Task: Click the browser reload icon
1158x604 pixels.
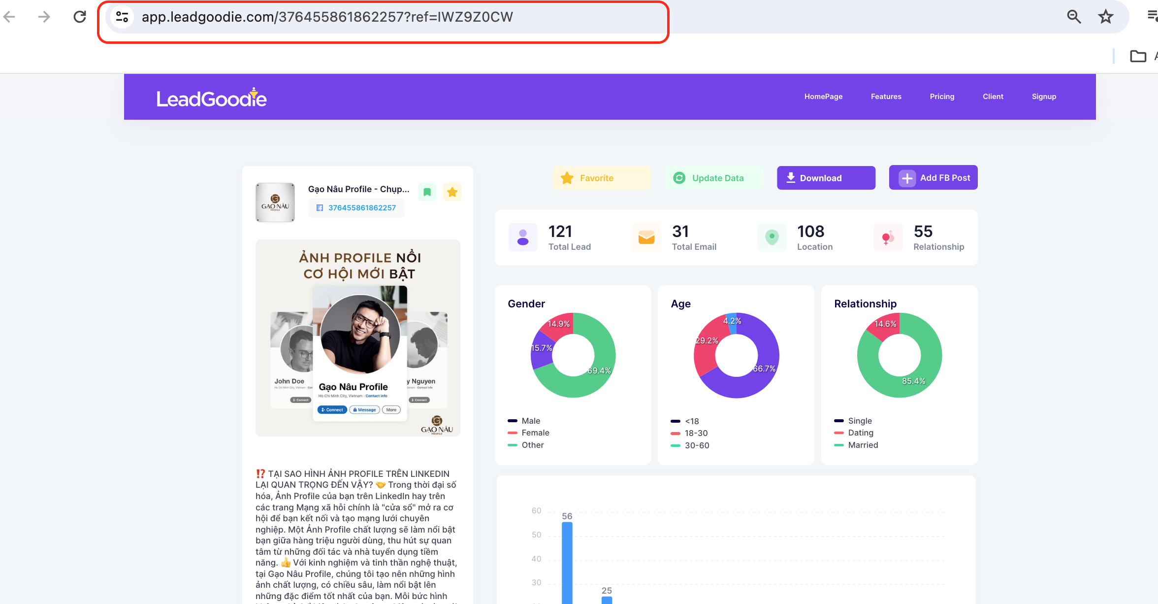Action: [80, 17]
